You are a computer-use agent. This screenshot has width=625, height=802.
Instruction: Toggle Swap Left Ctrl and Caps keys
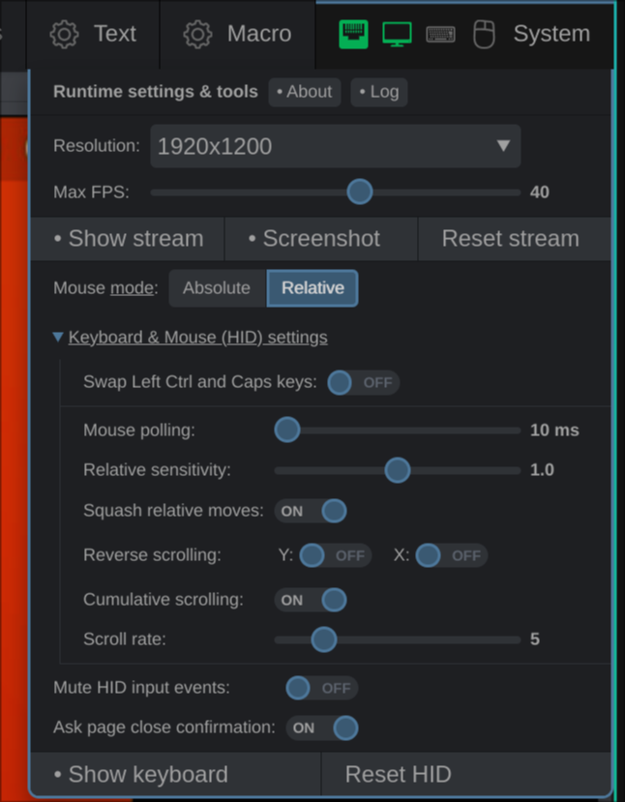coord(363,382)
